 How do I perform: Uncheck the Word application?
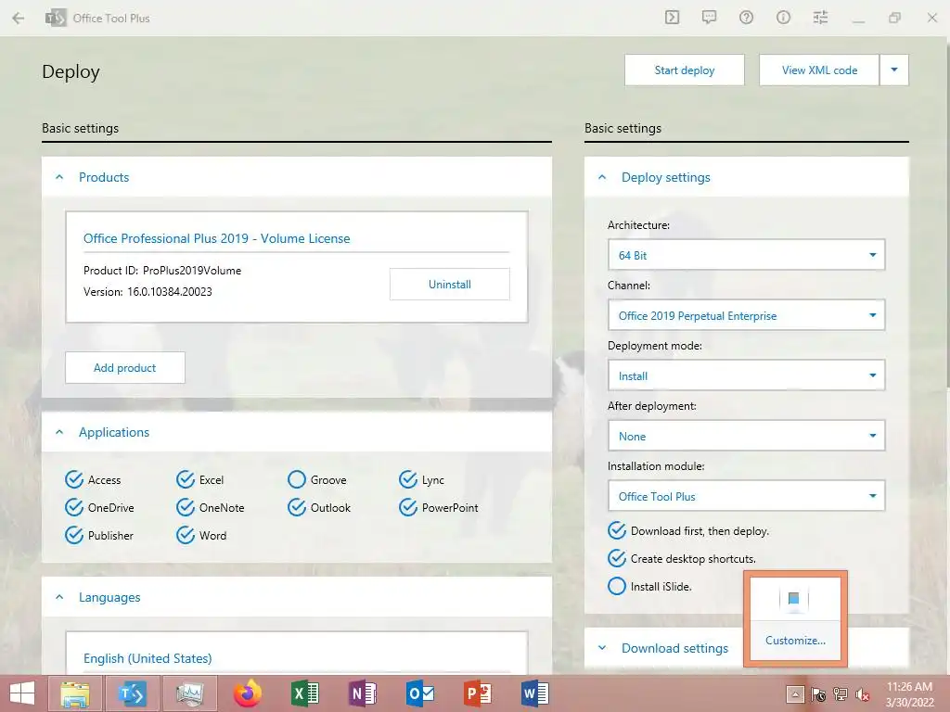[x=186, y=535]
